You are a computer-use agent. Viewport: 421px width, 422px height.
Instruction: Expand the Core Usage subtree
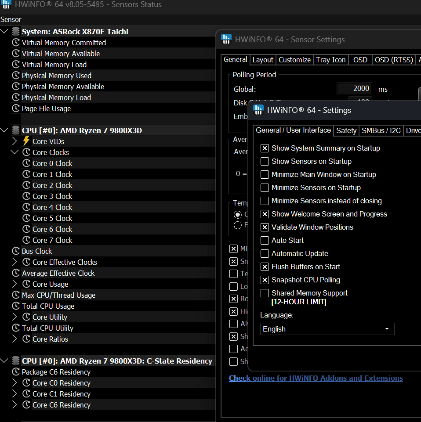click(15, 284)
